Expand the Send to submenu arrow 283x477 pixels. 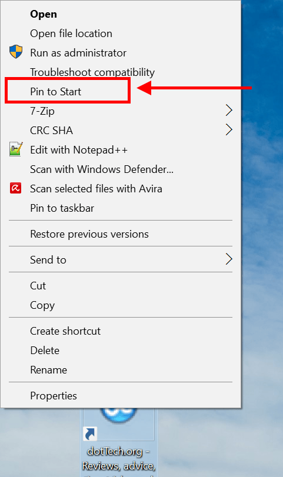point(229,259)
